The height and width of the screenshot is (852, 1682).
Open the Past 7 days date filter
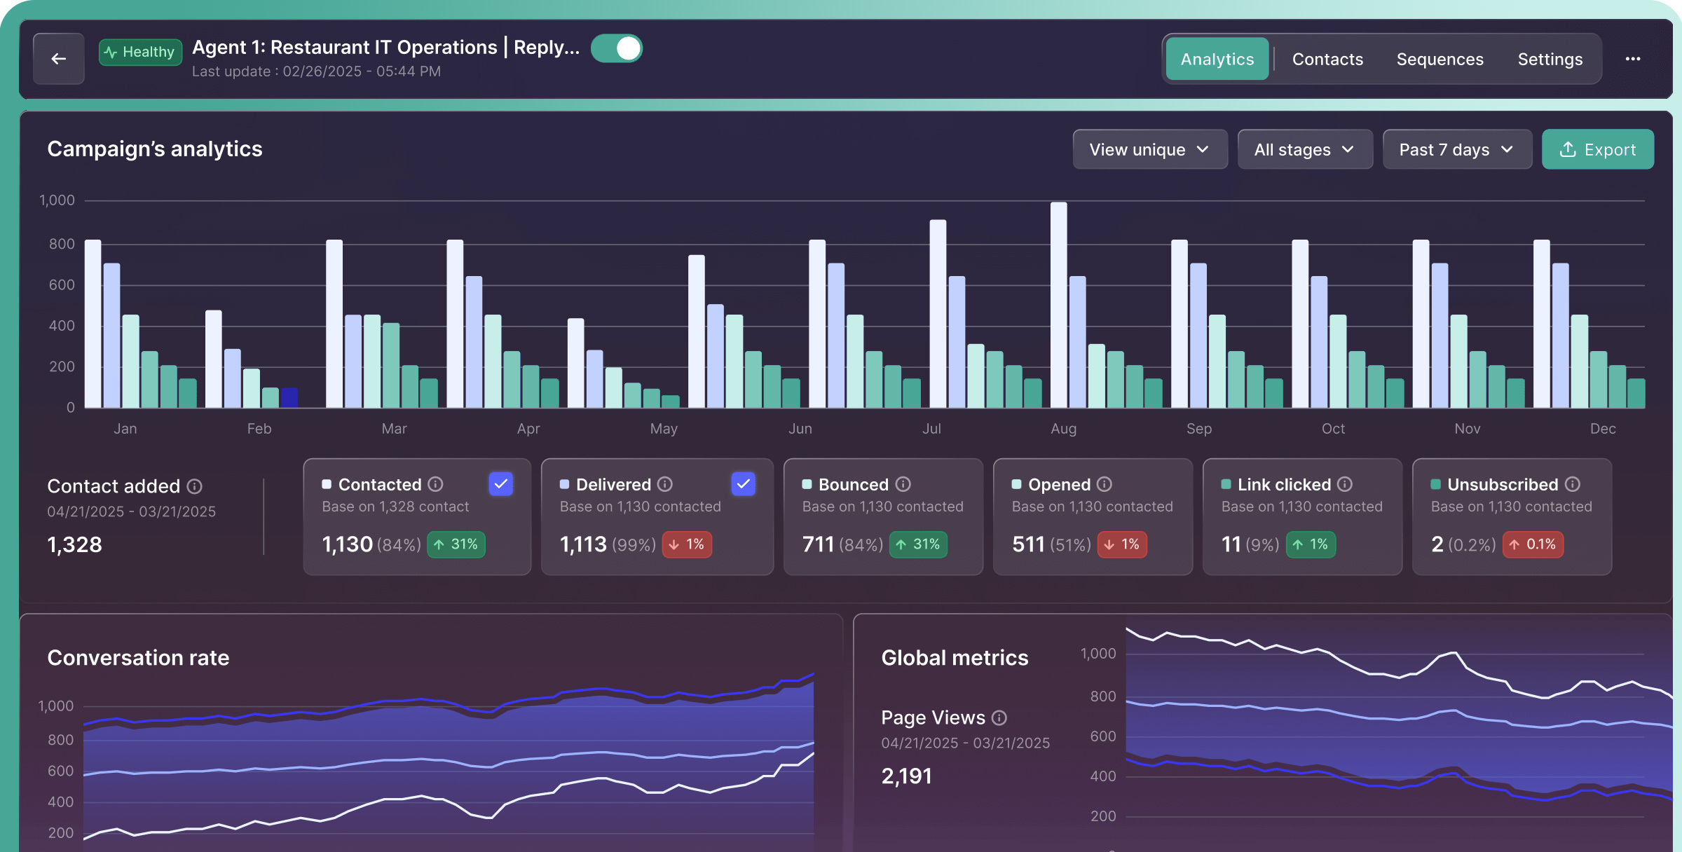[x=1456, y=149]
